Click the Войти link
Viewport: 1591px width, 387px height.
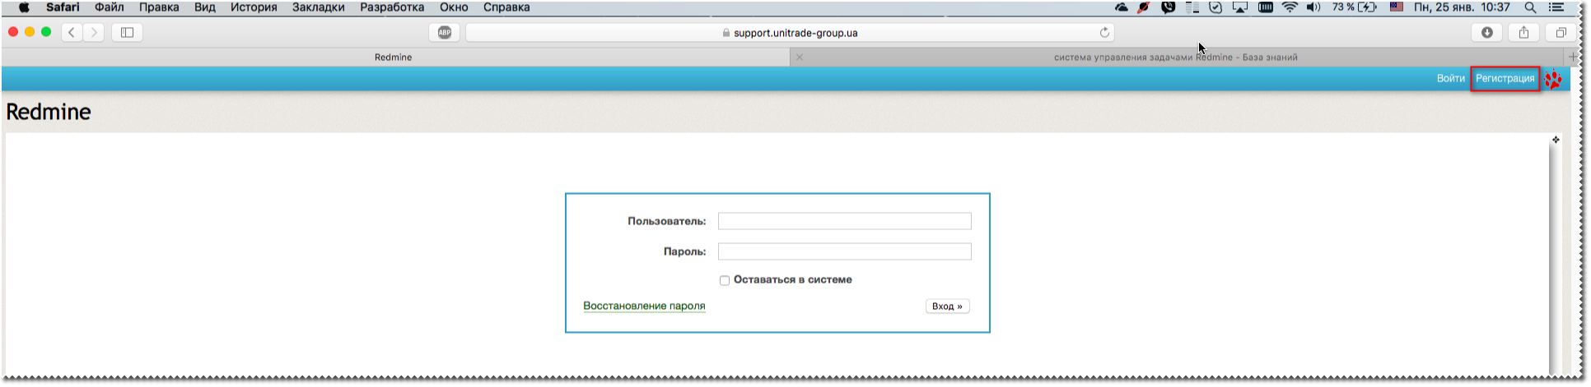pyautogui.click(x=1451, y=79)
